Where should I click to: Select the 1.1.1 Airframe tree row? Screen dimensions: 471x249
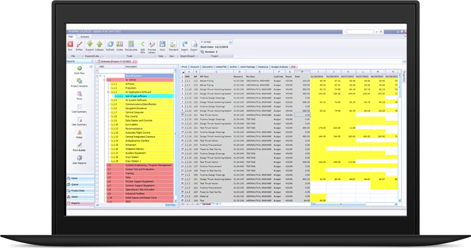142,84
